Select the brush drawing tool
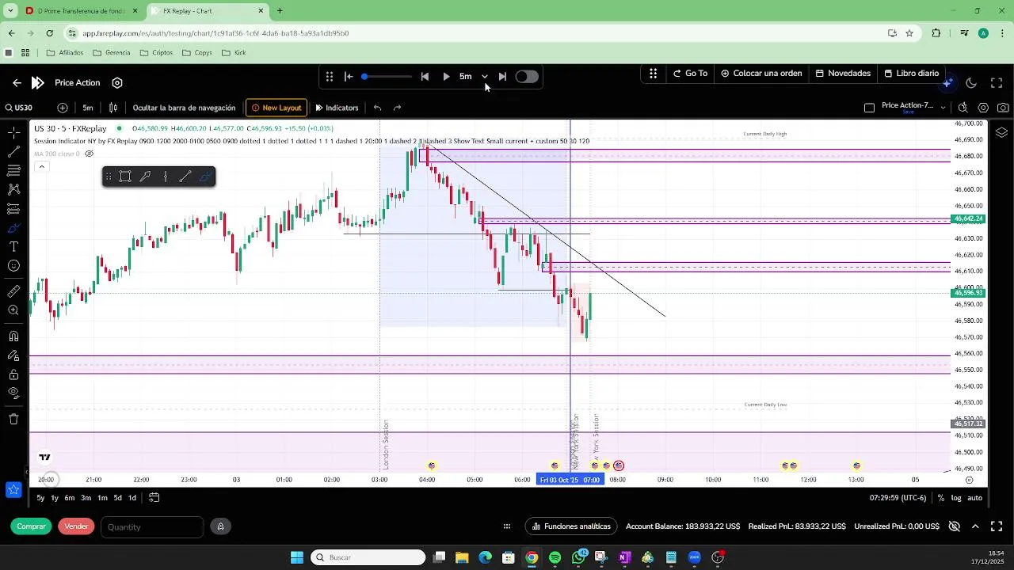This screenshot has width=1014, height=570. (x=13, y=228)
